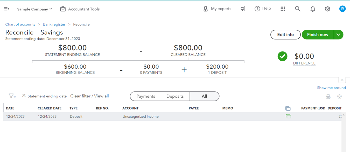Viewport: 350px width, 152px height.
Task: Open the apps grid icon
Action: pos(283,9)
